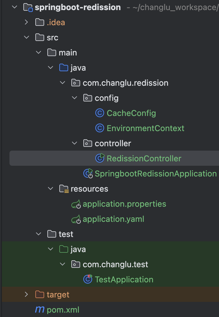The width and height of the screenshot is (219, 317).
Task: Click the blue sources root java folder icon
Action: (x=63, y=68)
